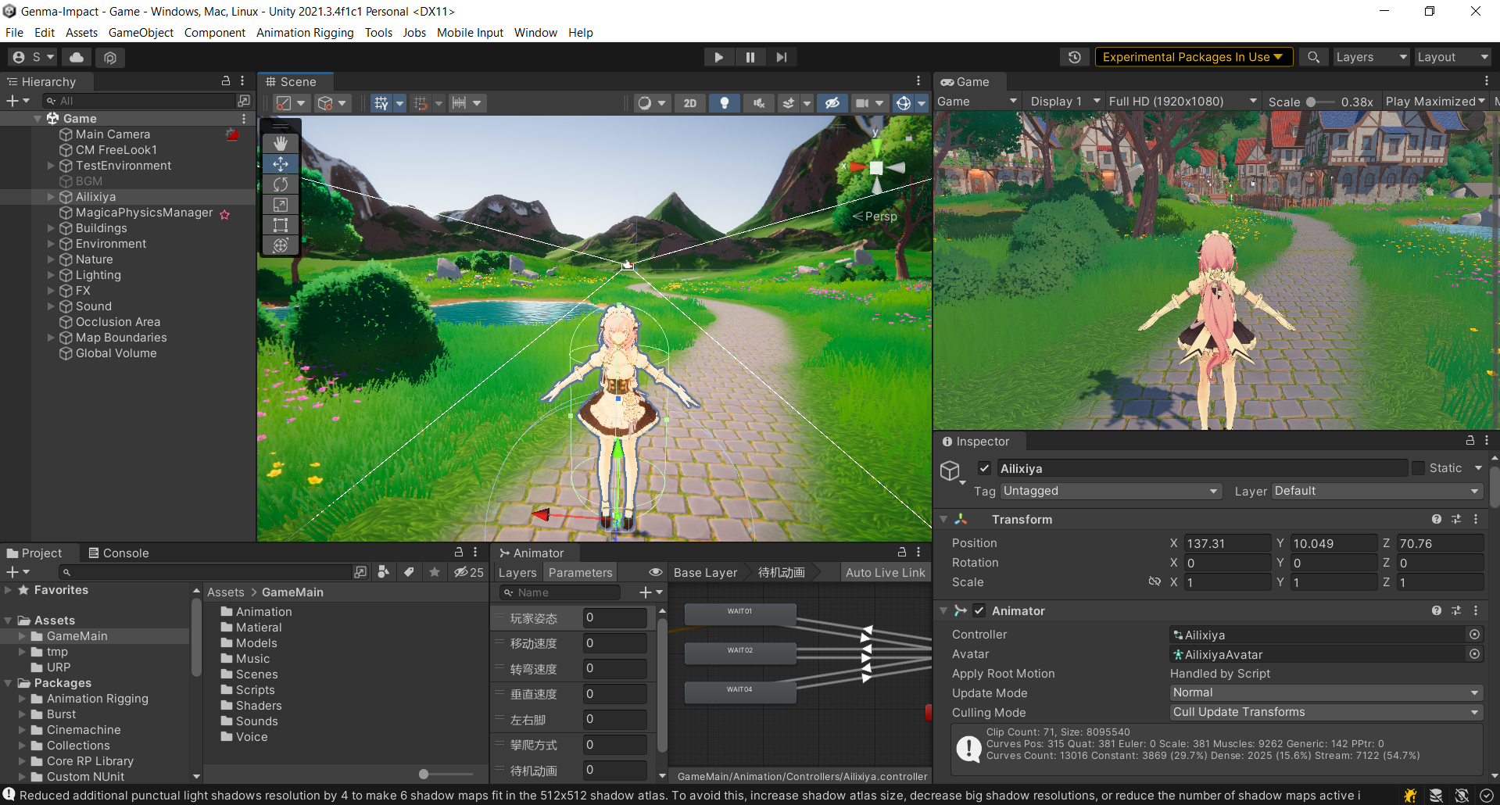The image size is (1500, 805).
Task: Open the Culling Mode dropdown
Action: click(1326, 712)
